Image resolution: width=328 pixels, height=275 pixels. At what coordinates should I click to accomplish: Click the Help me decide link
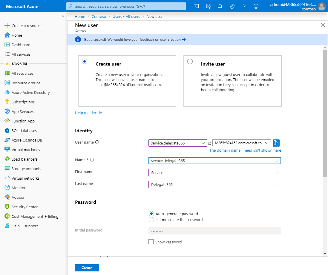tap(88, 113)
